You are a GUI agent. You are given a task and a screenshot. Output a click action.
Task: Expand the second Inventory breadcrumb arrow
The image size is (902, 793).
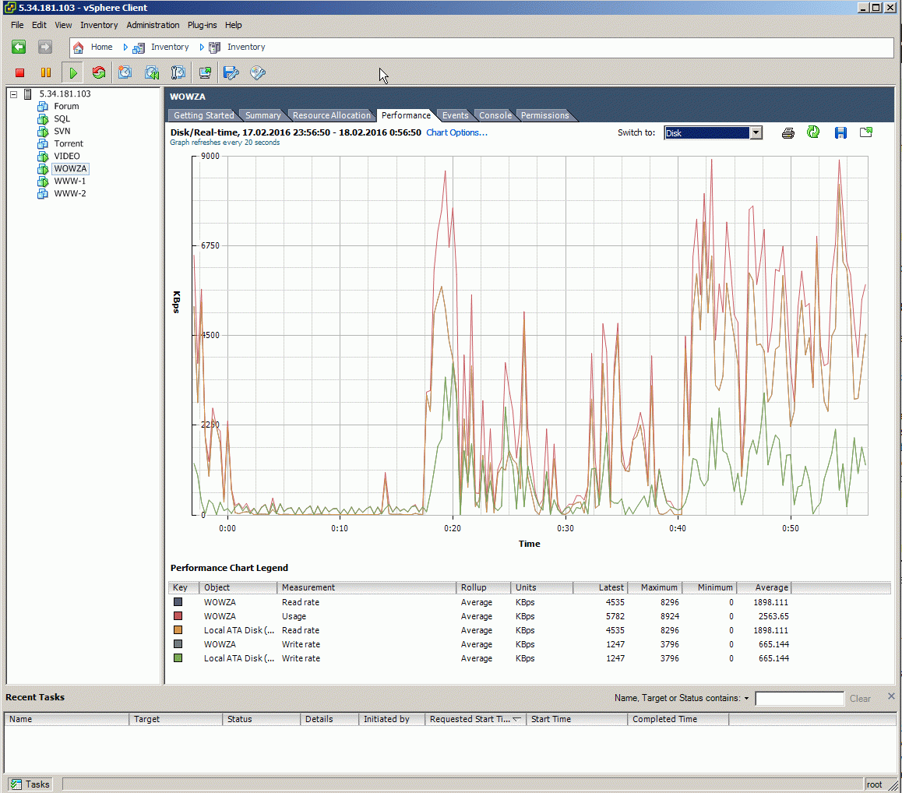click(202, 48)
